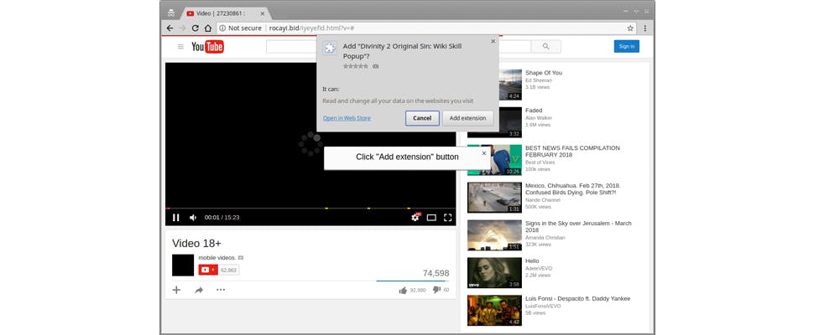Open Signs in the Sky thumbnail
The width and height of the screenshot is (814, 335).
(495, 235)
